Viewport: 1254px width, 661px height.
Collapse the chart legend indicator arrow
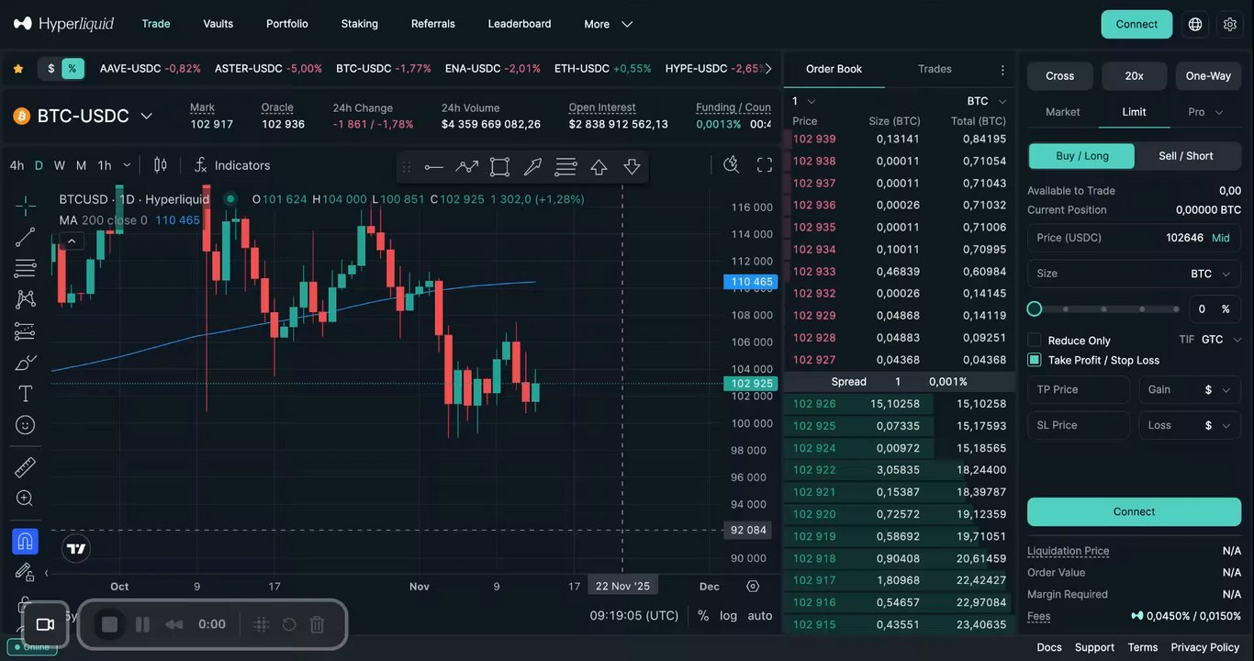coord(72,241)
